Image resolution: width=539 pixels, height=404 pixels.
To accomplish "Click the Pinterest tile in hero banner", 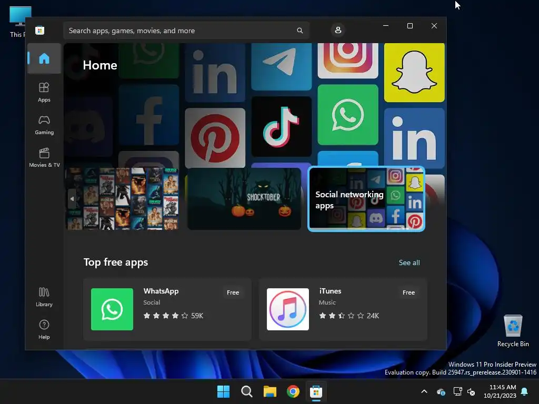I will [x=215, y=138].
